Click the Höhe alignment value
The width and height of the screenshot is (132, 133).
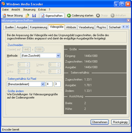click(85, 109)
